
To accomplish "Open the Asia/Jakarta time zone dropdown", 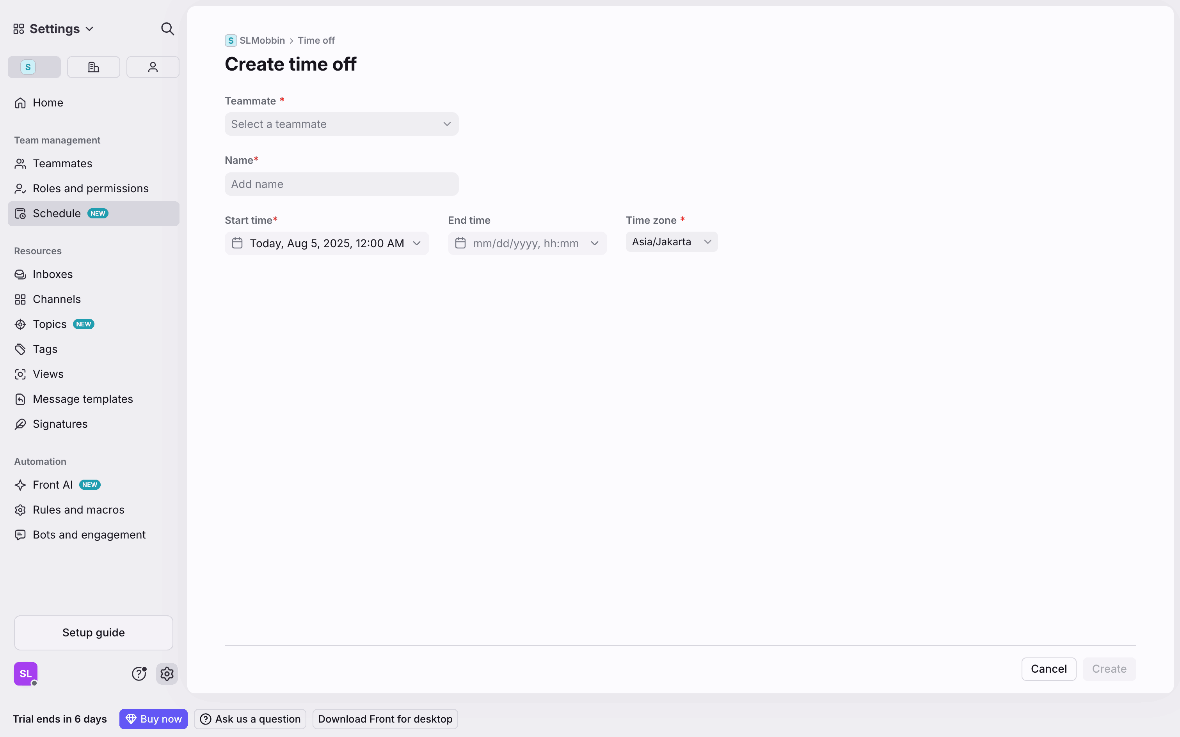I will point(671,242).
